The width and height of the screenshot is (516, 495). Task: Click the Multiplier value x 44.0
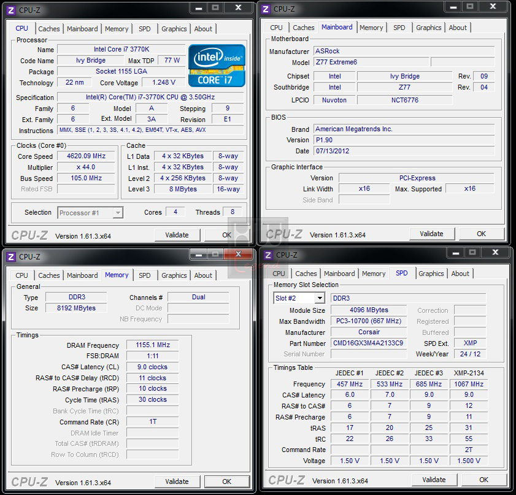pyautogui.click(x=87, y=167)
